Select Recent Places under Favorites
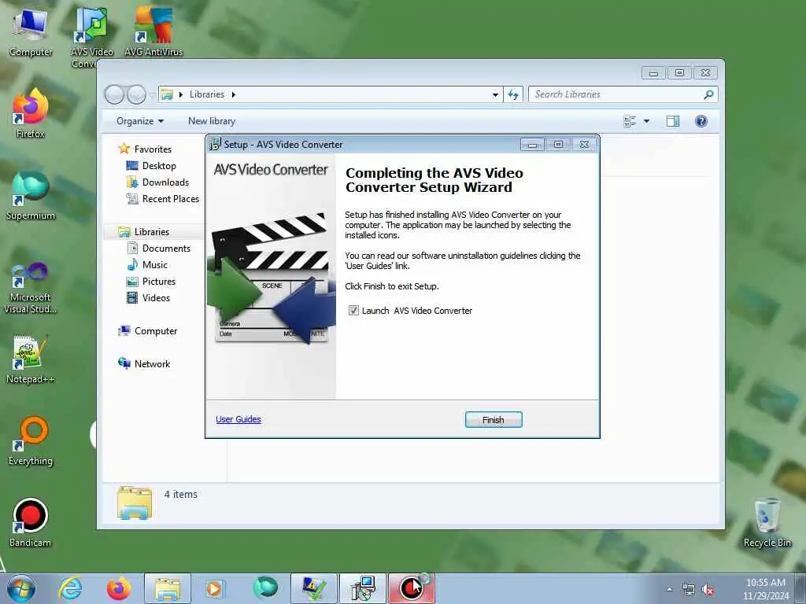The image size is (806, 604). [170, 198]
